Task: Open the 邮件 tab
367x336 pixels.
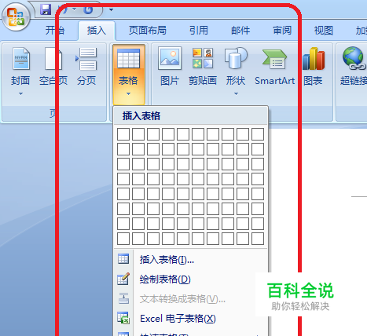Action: pyautogui.click(x=240, y=31)
